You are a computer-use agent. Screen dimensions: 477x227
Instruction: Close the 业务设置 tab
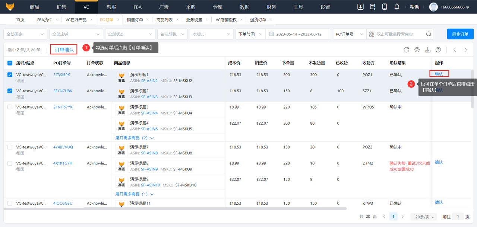pos(207,20)
